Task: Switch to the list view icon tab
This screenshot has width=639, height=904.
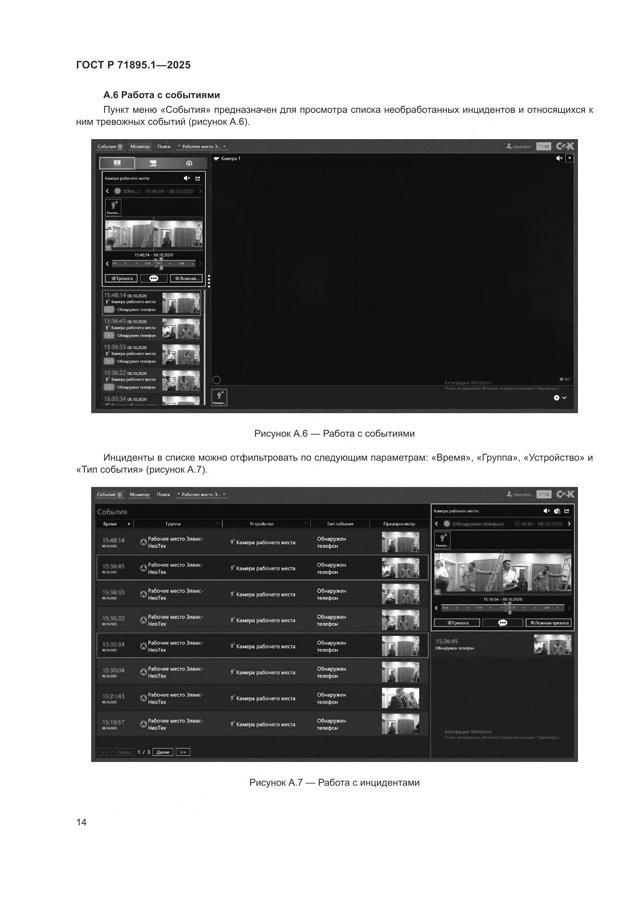Action: [153, 163]
